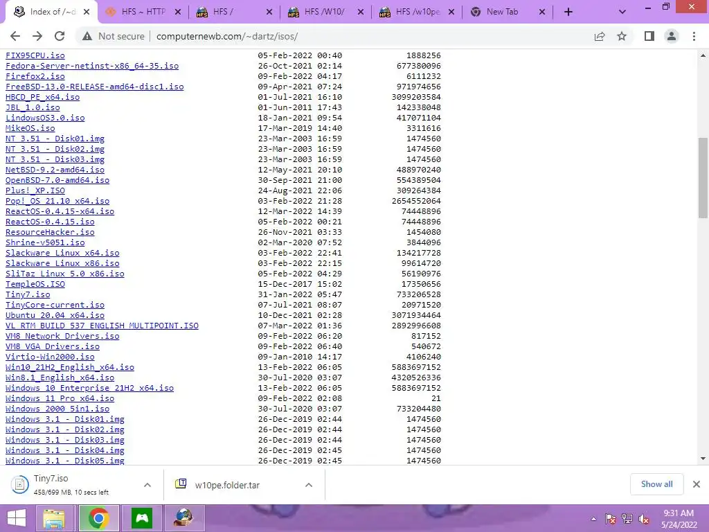Open Win10_21H2_English_x64.iso link

pyautogui.click(x=70, y=367)
